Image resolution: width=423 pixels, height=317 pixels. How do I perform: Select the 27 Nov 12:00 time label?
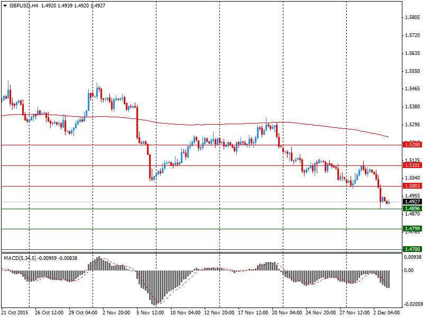pos(354,313)
